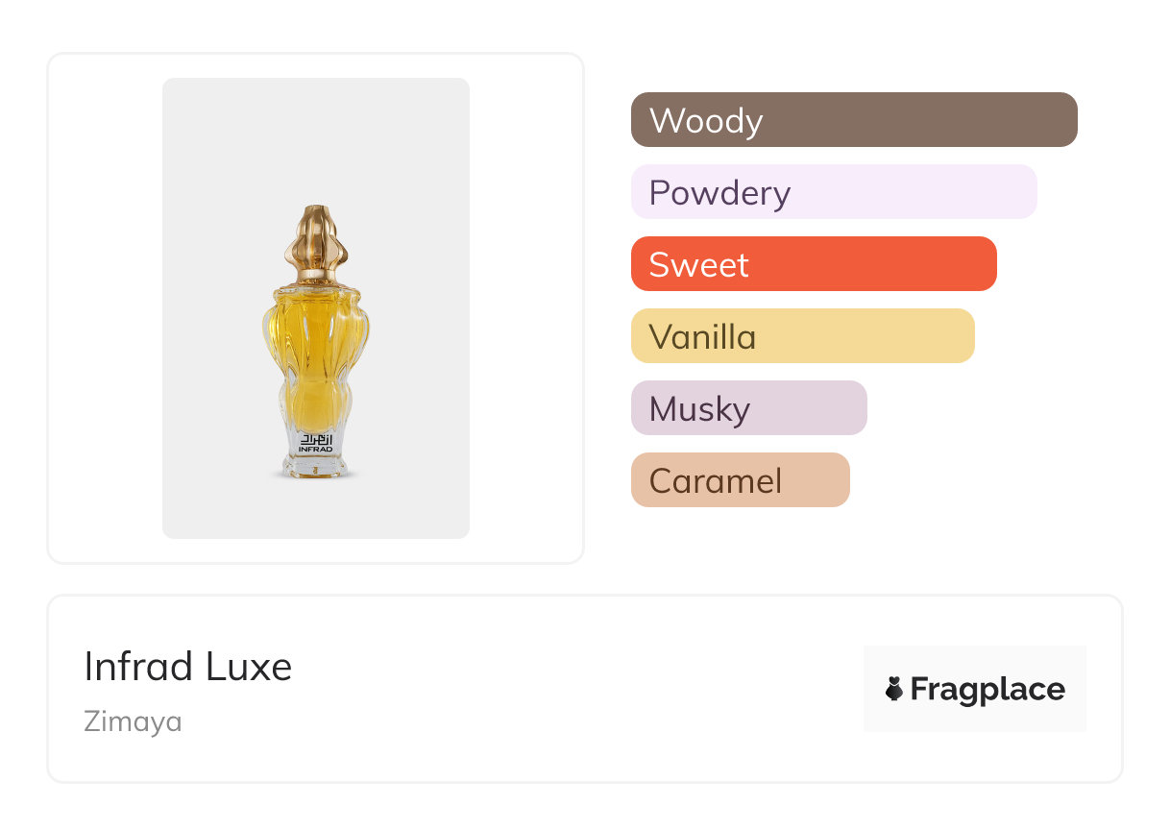Choose the orange Sweet accord bar
The image size is (1170, 830).
coord(814,264)
